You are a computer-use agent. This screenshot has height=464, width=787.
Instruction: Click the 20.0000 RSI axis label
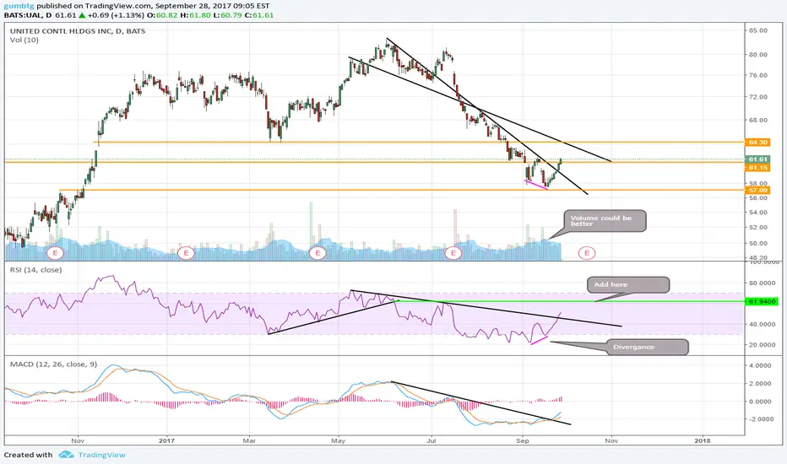762,344
